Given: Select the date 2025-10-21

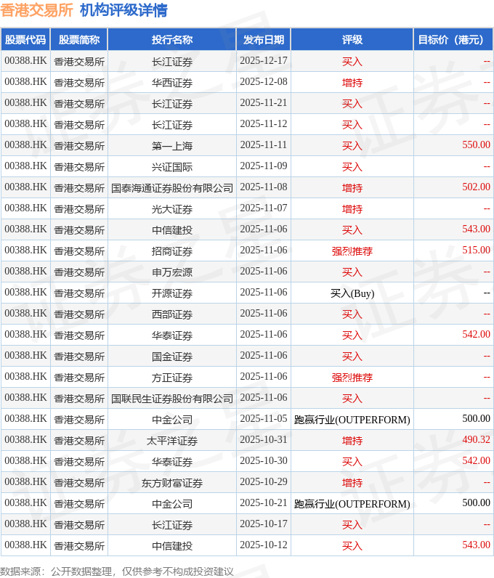Looking at the screenshot, I should [x=264, y=502].
